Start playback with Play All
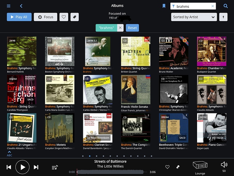This screenshot has width=234, height=176. click(19, 17)
